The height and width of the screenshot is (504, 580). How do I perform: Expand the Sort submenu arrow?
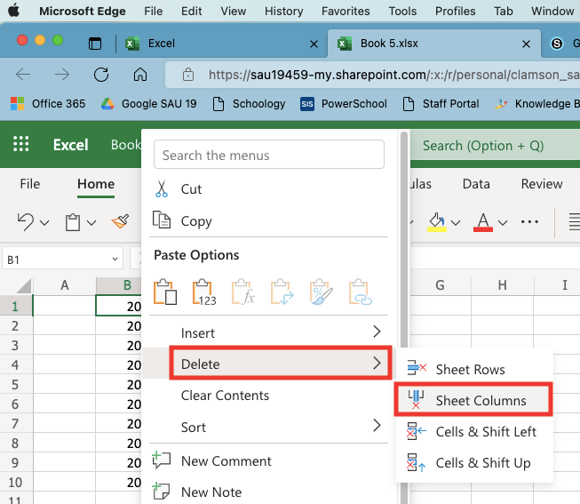pos(377,426)
